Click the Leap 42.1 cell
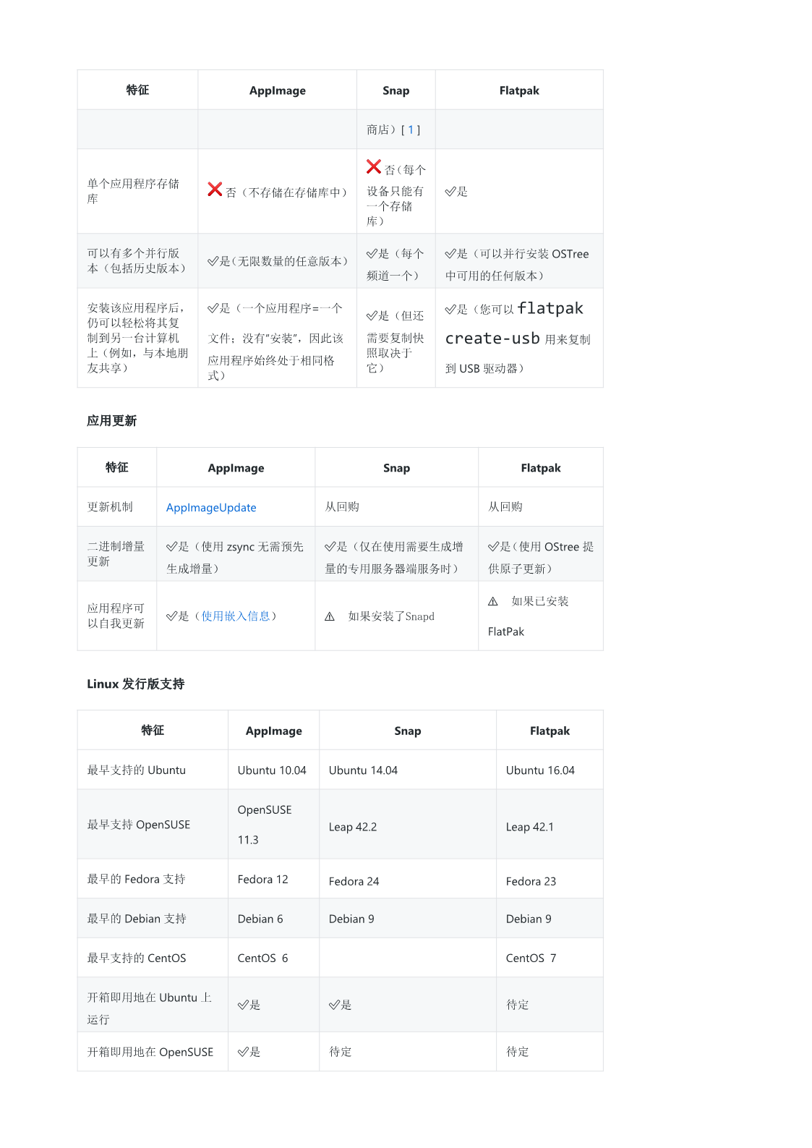 pyautogui.click(x=530, y=827)
